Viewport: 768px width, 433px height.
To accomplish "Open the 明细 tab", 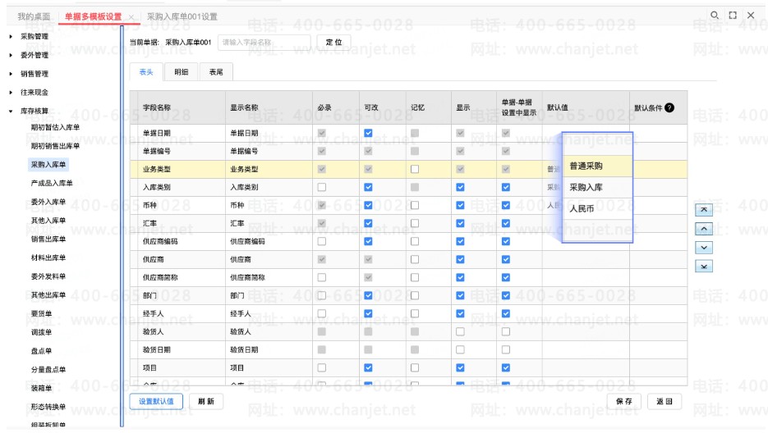I will (x=182, y=72).
